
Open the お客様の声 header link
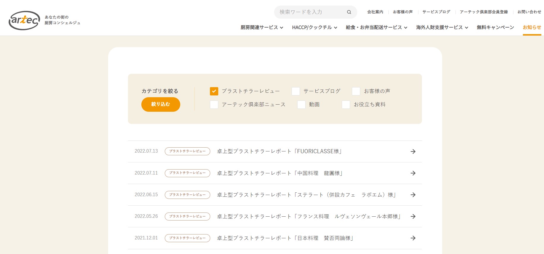[x=403, y=12]
